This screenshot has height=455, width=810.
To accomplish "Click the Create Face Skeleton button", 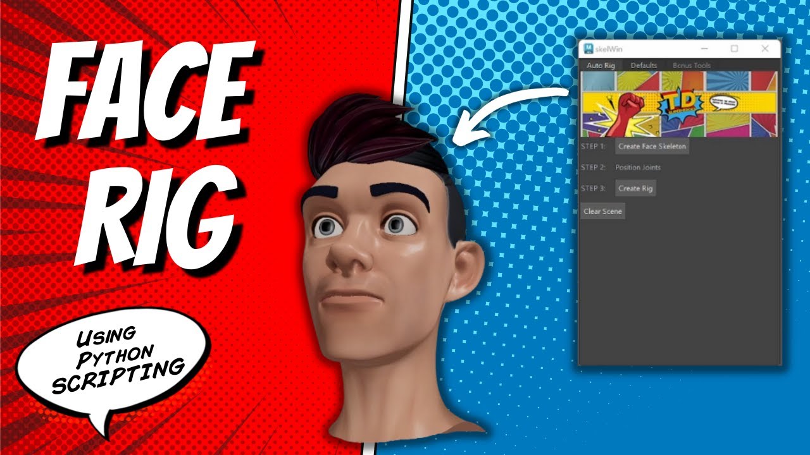I will pos(652,147).
